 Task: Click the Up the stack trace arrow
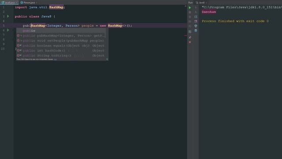click(x=196, y=8)
